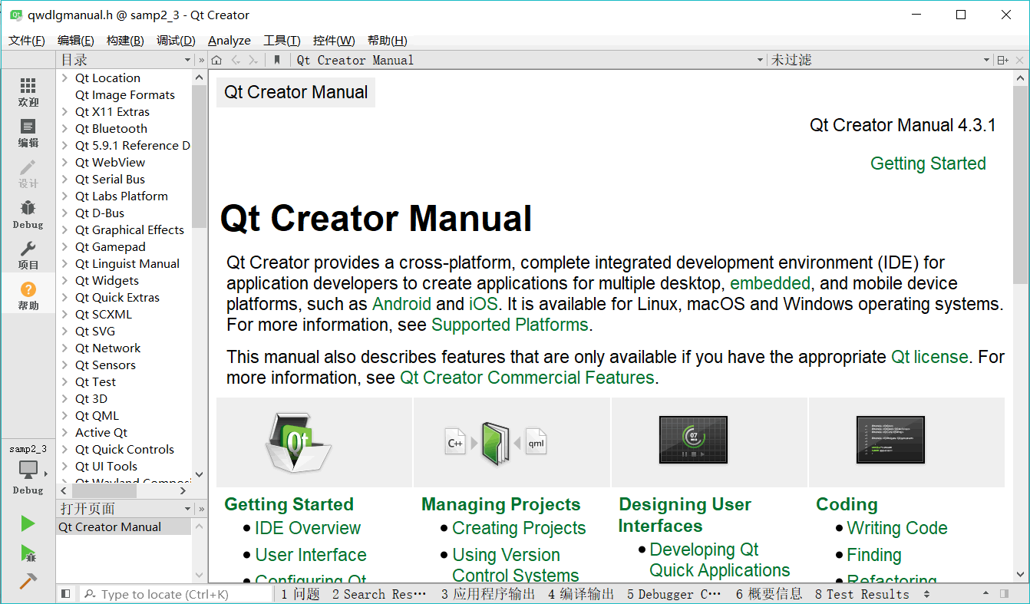Image resolution: width=1030 pixels, height=604 pixels.
Task: Open the Qt Creator Manual page dropdown
Action: click(x=530, y=60)
